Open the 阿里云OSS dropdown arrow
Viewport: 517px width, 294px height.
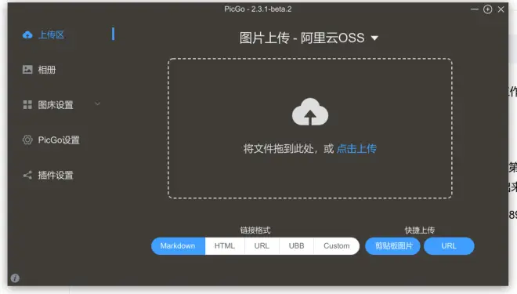pos(374,38)
